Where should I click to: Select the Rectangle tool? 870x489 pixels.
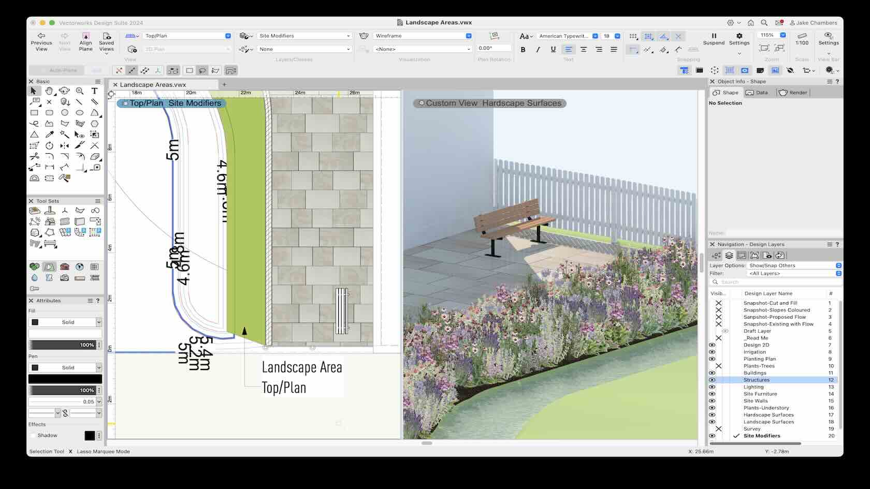pos(35,112)
